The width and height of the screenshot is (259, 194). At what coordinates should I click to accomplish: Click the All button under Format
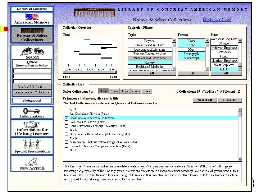[193, 73]
